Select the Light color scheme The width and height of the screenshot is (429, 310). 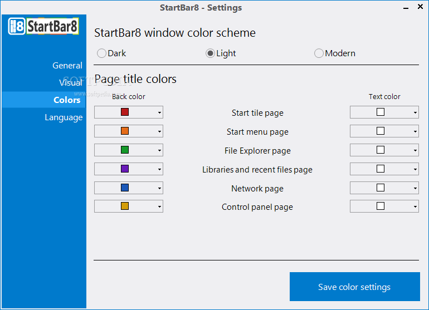[x=221, y=53]
